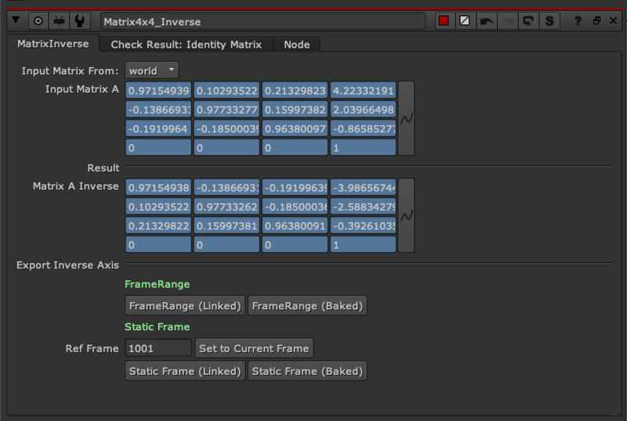Click the undo arrow icon
The width and height of the screenshot is (627, 421).
pos(486,21)
